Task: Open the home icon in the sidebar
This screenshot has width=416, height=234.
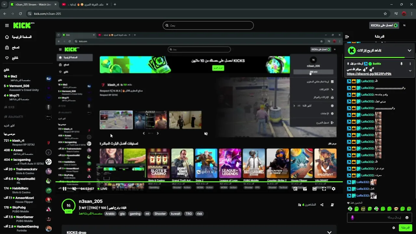Action: (7, 37)
